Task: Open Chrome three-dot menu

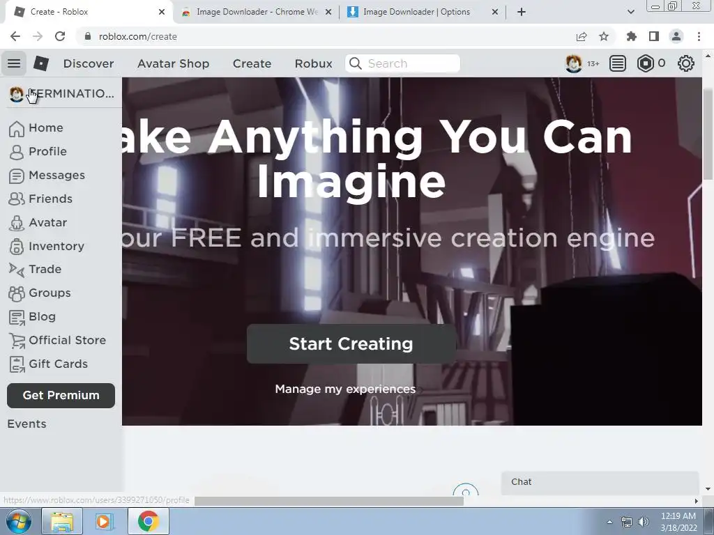Action: pos(699,36)
